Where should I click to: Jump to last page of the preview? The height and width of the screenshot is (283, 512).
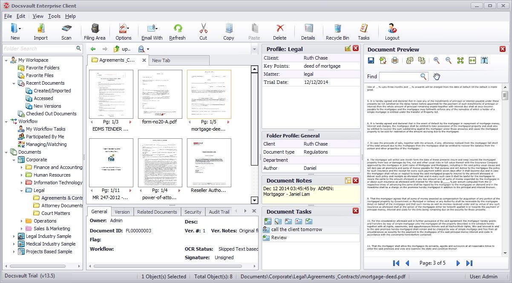[x=469, y=263]
